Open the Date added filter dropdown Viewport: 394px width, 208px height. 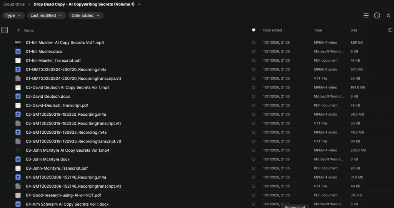click(86, 15)
